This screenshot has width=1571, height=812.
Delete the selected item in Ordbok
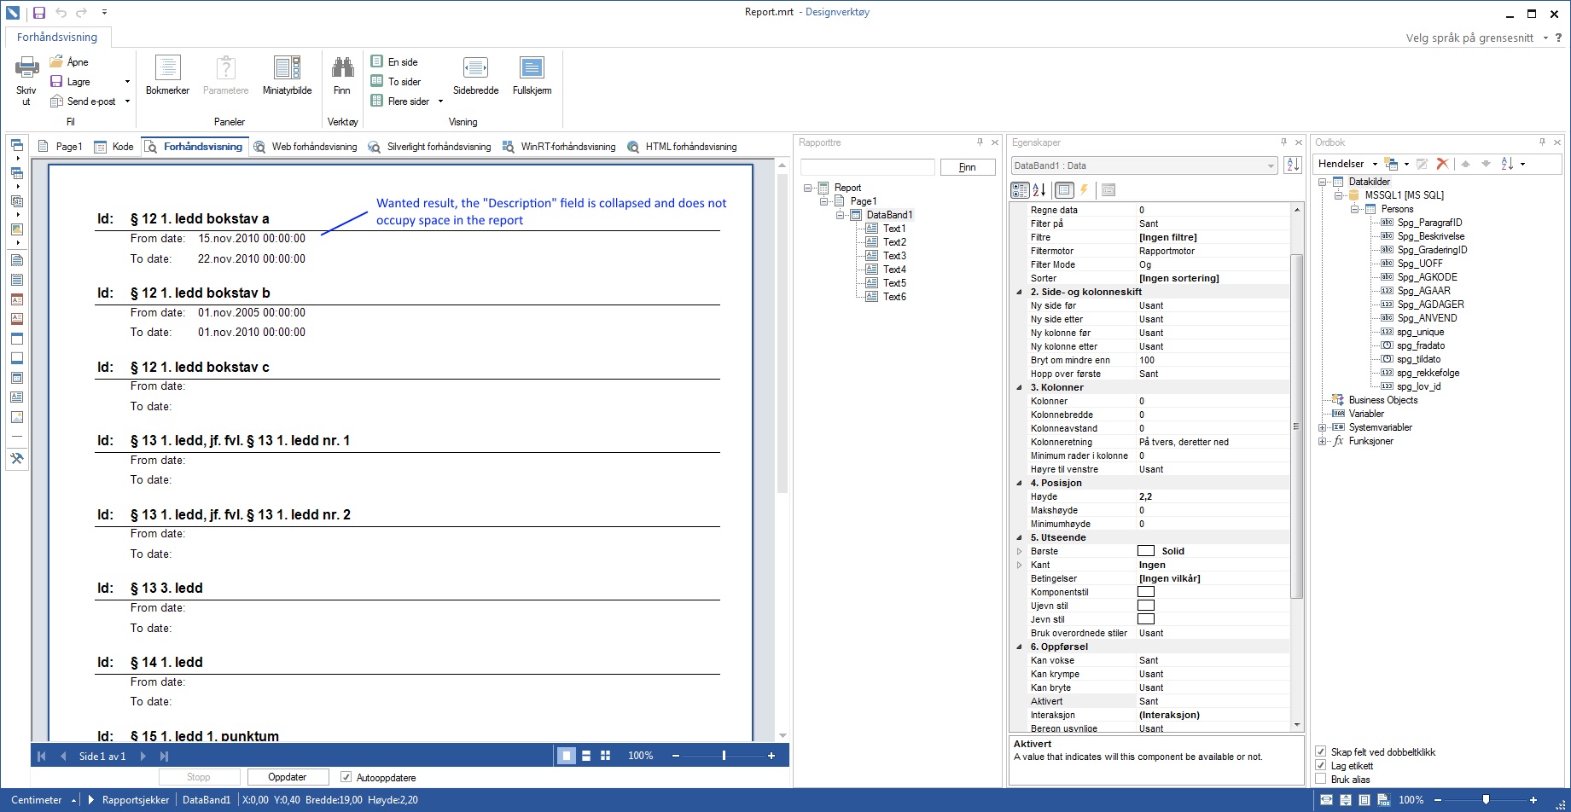[x=1442, y=164]
